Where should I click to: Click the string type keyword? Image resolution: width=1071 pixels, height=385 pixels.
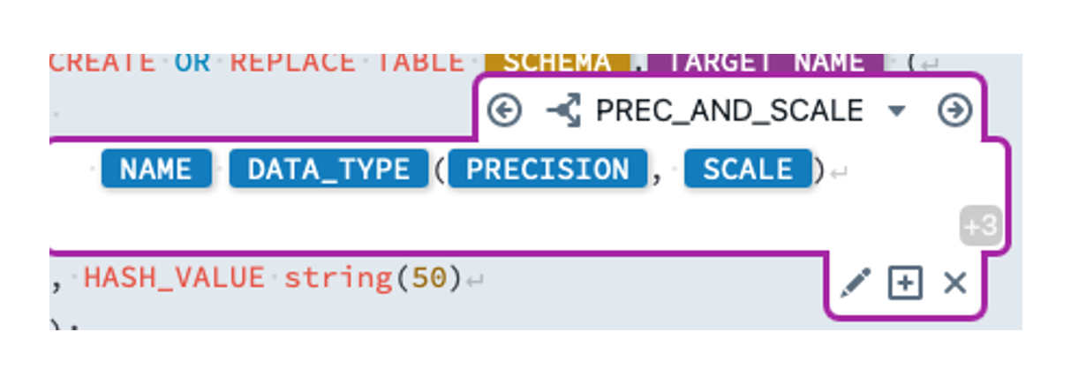[336, 279]
